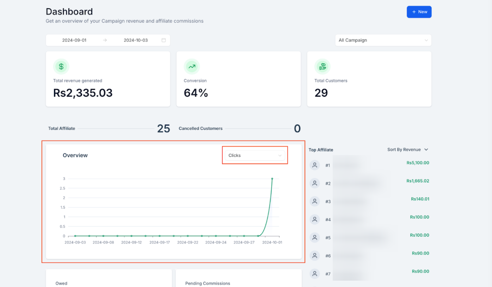Click the avatar icon for affiliate #7
Viewport: 492px width, 287px height.
[315, 274]
